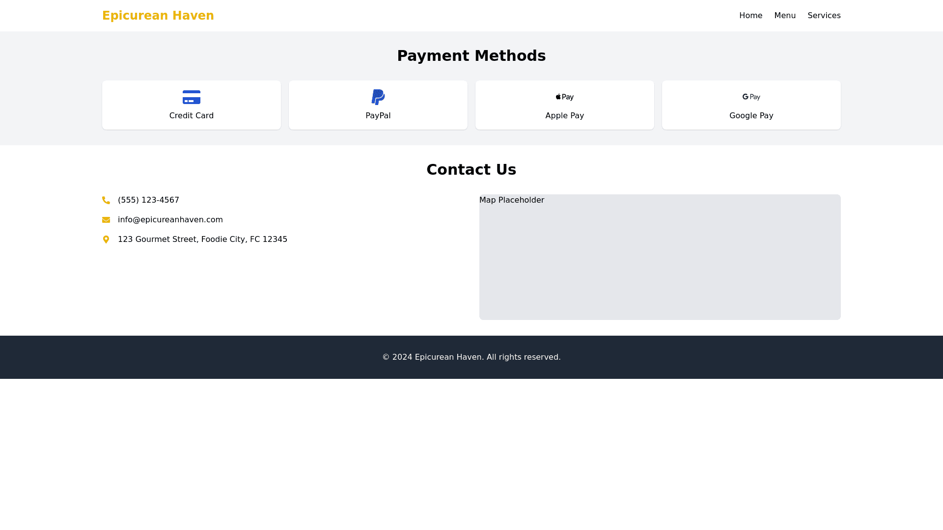Viewport: 943px width, 530px height.
Task: Click the Google Pay logo icon
Action: click(x=751, y=97)
